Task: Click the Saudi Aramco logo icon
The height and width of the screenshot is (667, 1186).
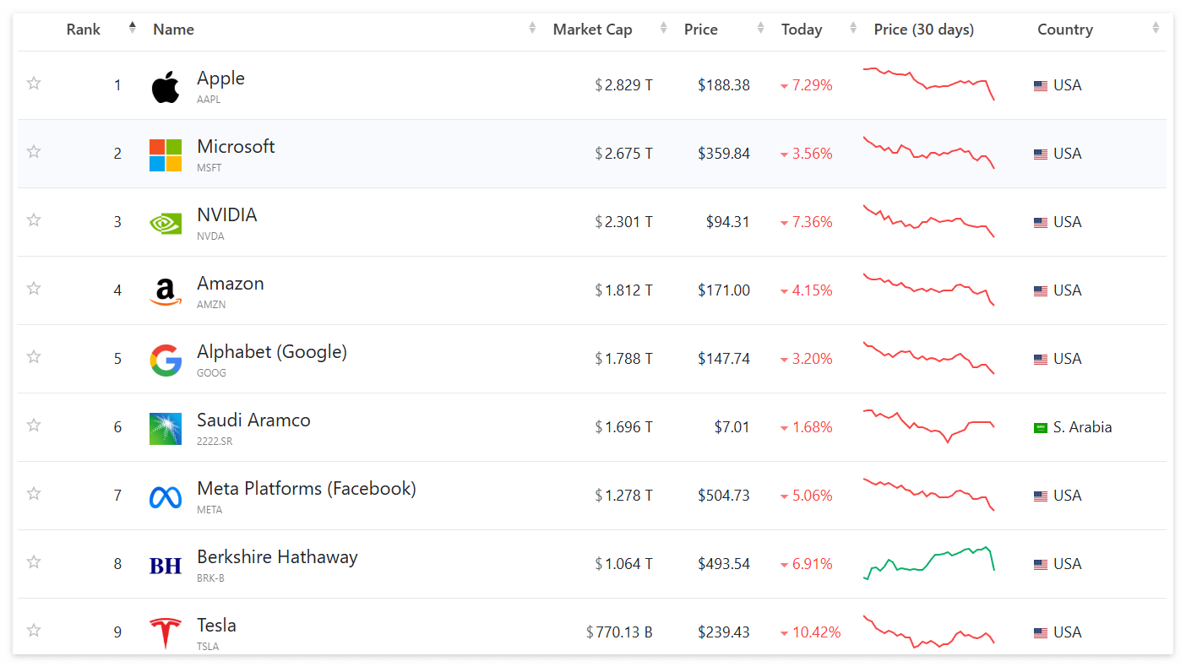Action: pyautogui.click(x=166, y=429)
